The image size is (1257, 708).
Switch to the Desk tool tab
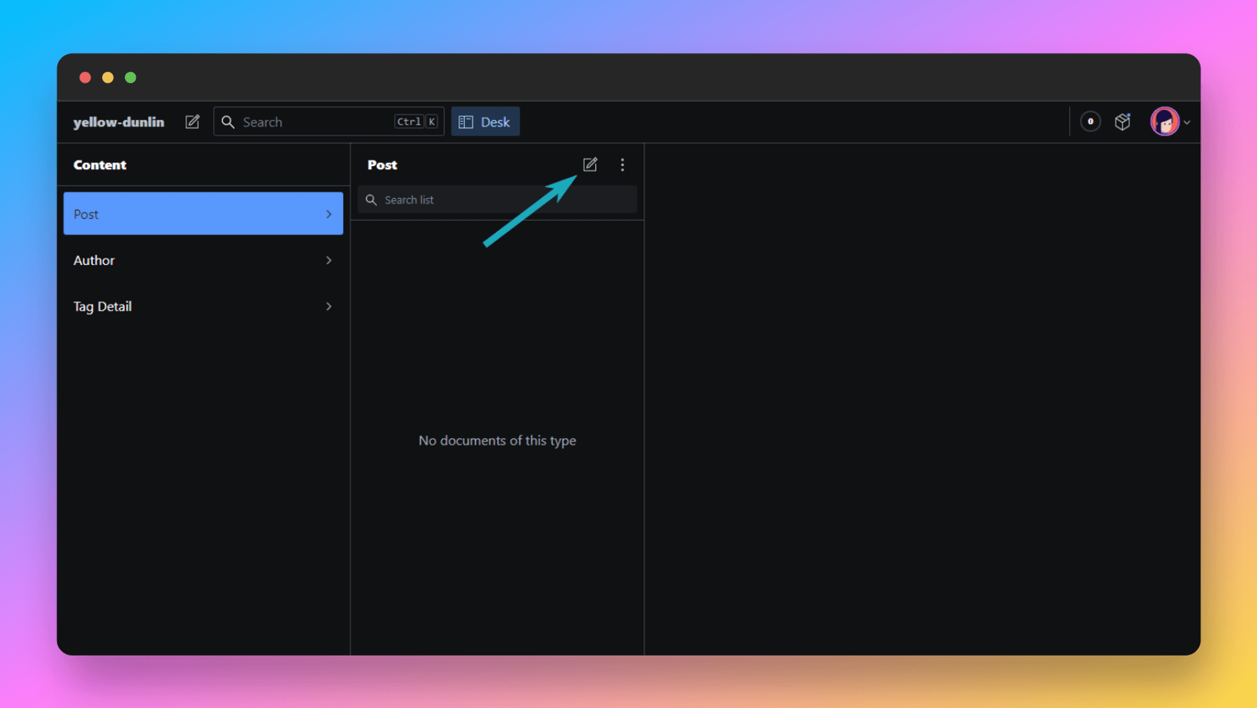(x=495, y=122)
